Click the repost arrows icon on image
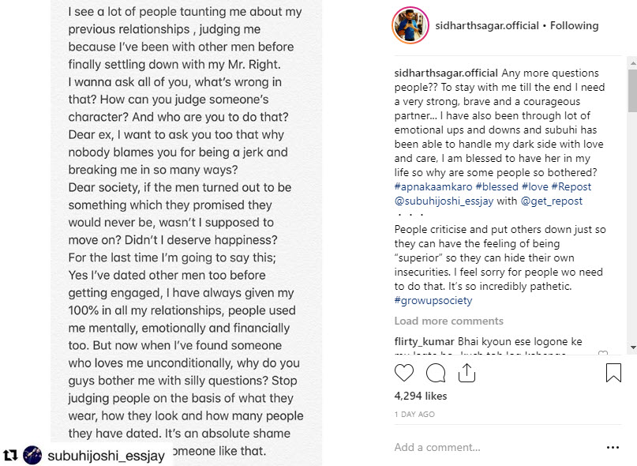 (10, 455)
